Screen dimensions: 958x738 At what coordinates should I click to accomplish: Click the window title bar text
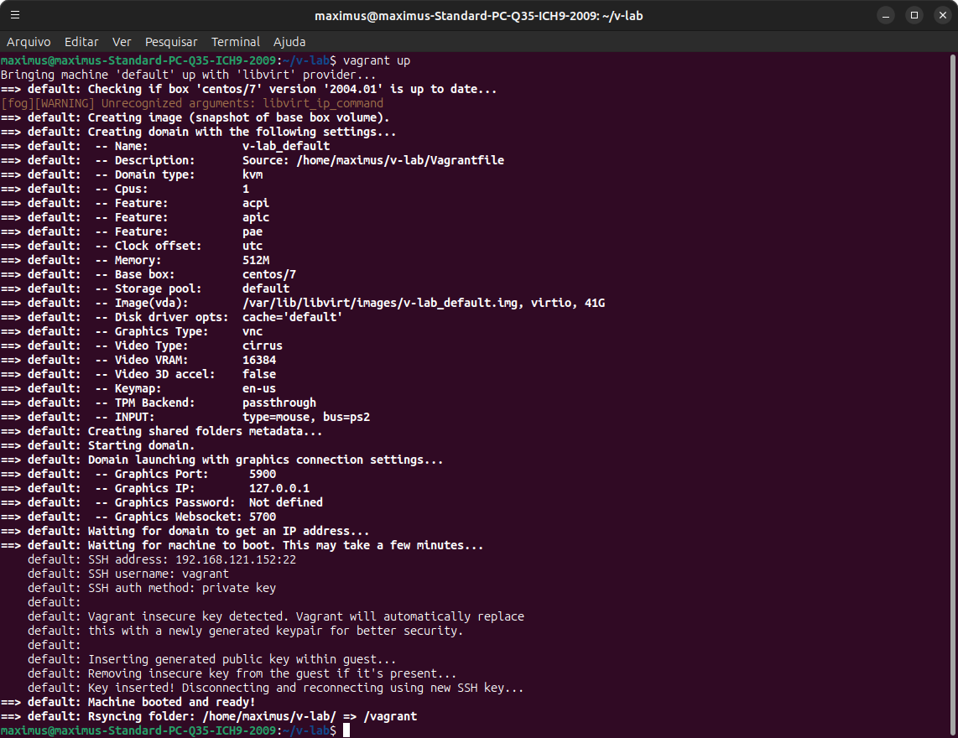click(x=479, y=14)
